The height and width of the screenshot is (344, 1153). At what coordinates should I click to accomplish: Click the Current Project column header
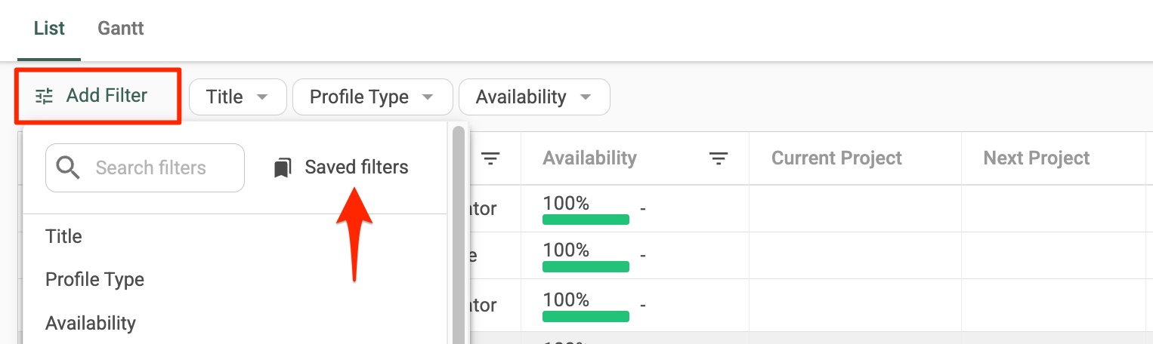836,158
